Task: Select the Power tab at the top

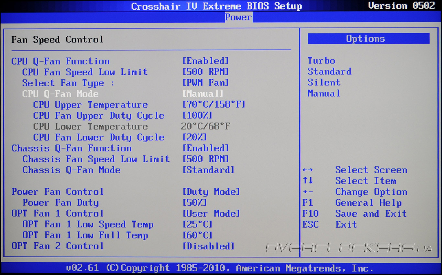Action: pos(238,17)
